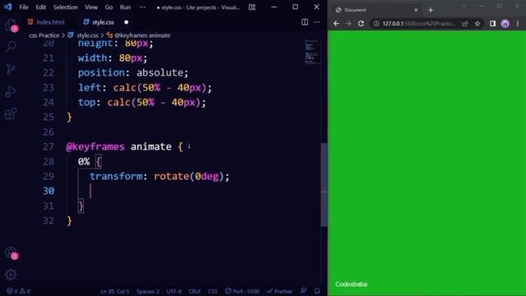This screenshot has height=296, width=526.
Task: Click the editor vertical scrollbar
Action: pyautogui.click(x=324, y=184)
